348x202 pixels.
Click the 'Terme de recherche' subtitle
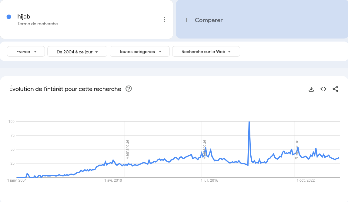38,24
